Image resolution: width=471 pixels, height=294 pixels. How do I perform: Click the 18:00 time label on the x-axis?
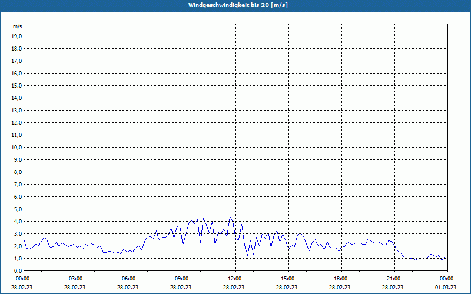341,279
